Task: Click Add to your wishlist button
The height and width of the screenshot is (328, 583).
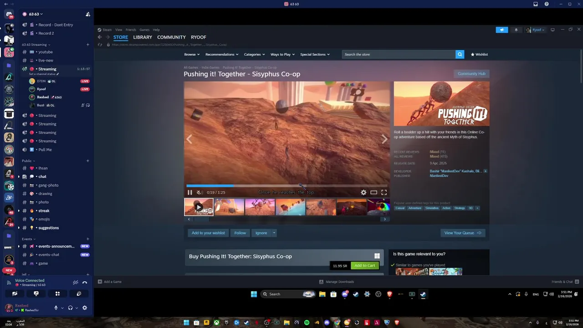Action: coord(208,233)
